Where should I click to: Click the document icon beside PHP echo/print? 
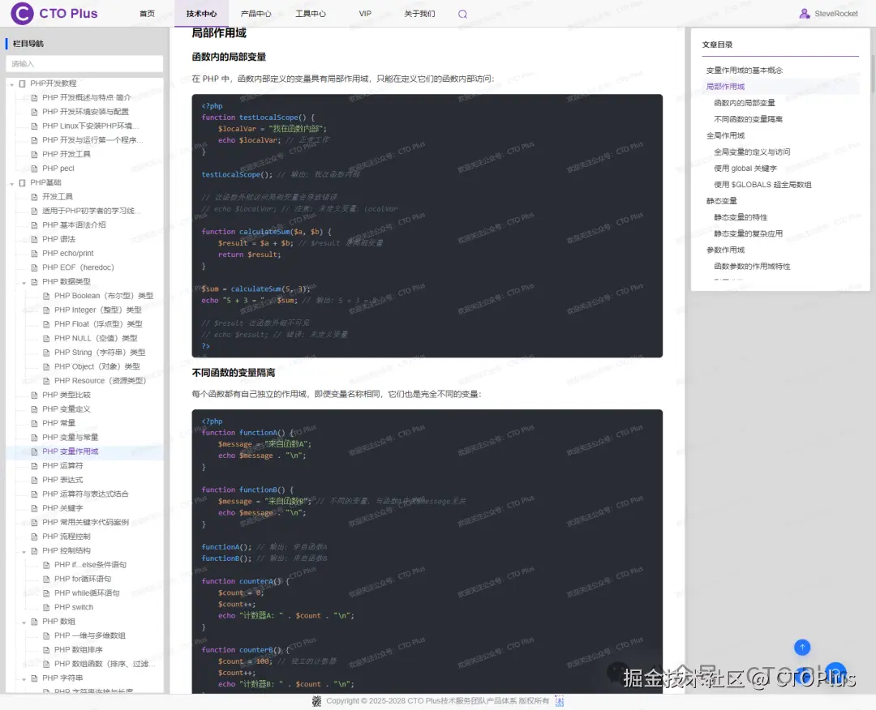coord(36,253)
